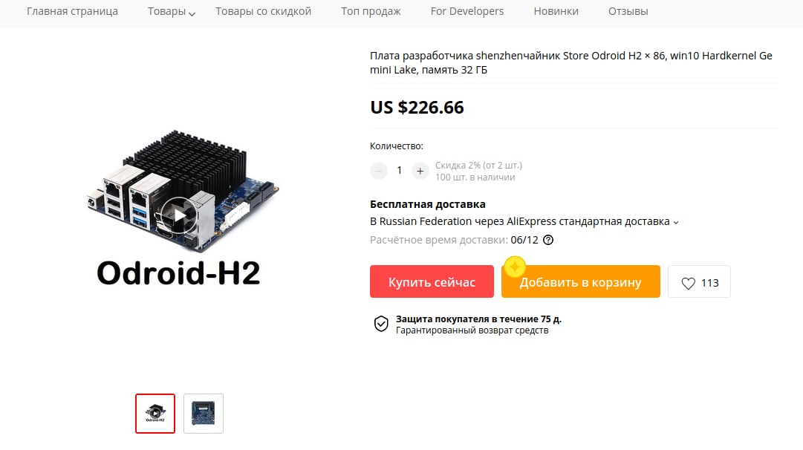Viewport: 803px width, 450px height.
Task: Click the buyer protection shield icon
Action: (x=381, y=324)
